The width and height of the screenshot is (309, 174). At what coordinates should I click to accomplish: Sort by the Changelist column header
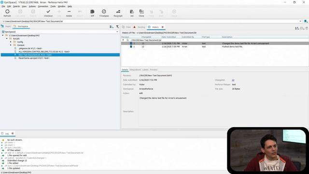coord(146,37)
